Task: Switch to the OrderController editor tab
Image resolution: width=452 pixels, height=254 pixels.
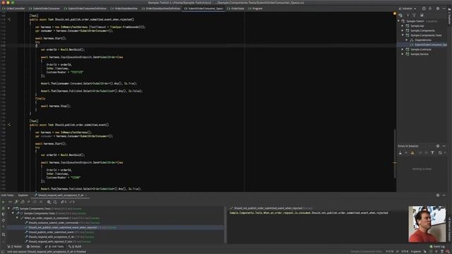Action: pos(13,8)
